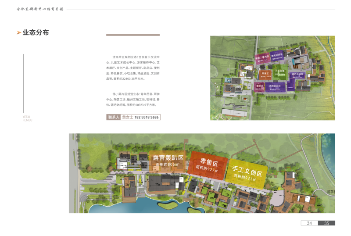Go to page 35
Viewport: 351px width, 236px height.
[326, 223]
